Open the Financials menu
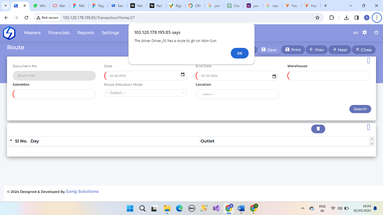This screenshot has height=215, width=383. pyautogui.click(x=59, y=33)
